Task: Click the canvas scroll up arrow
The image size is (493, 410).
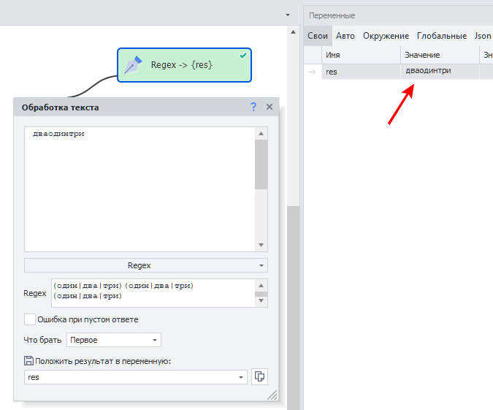Action: point(293,31)
